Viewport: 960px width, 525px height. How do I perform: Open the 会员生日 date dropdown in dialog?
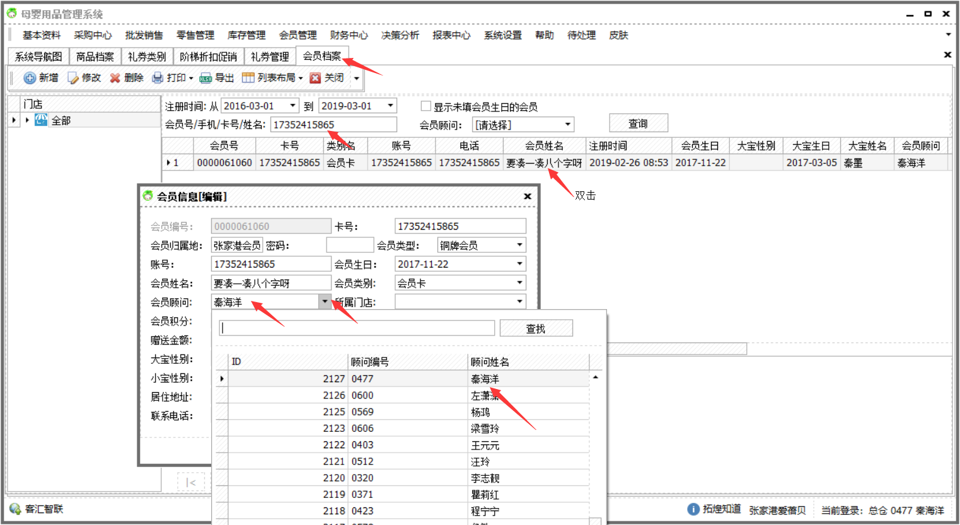(520, 264)
